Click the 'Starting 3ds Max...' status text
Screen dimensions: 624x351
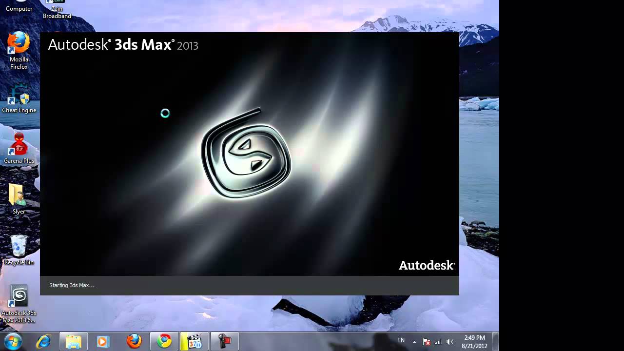(72, 285)
